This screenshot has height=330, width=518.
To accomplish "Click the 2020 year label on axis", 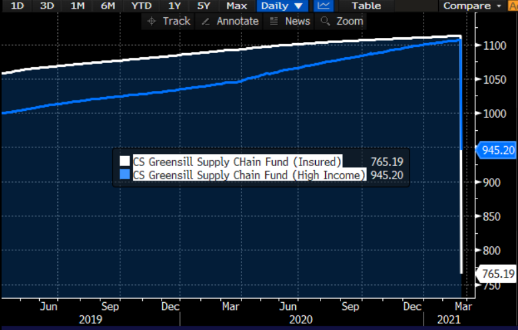I will tap(301, 319).
